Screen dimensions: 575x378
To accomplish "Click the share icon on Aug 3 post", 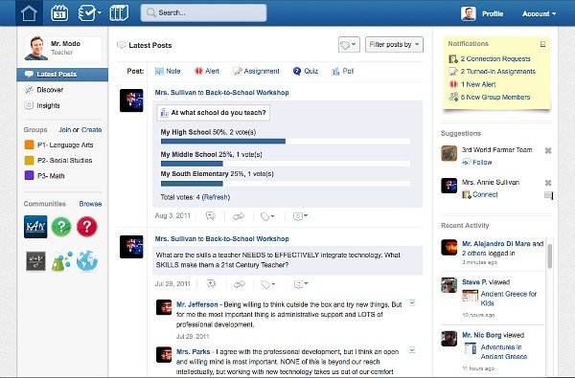I will click(x=239, y=216).
